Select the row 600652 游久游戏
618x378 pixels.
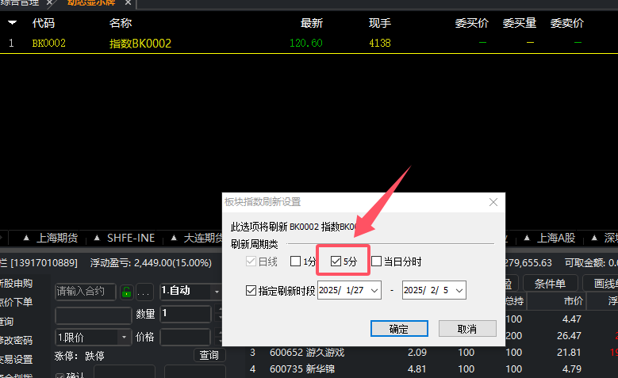click(x=307, y=353)
